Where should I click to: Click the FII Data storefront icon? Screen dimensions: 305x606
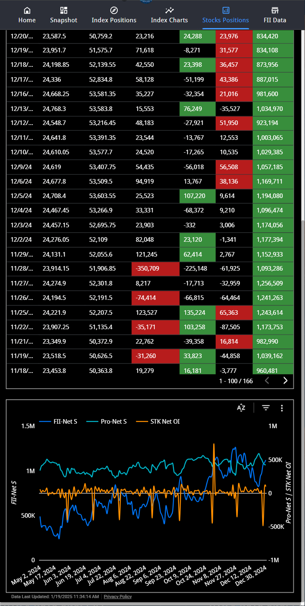pyautogui.click(x=275, y=10)
